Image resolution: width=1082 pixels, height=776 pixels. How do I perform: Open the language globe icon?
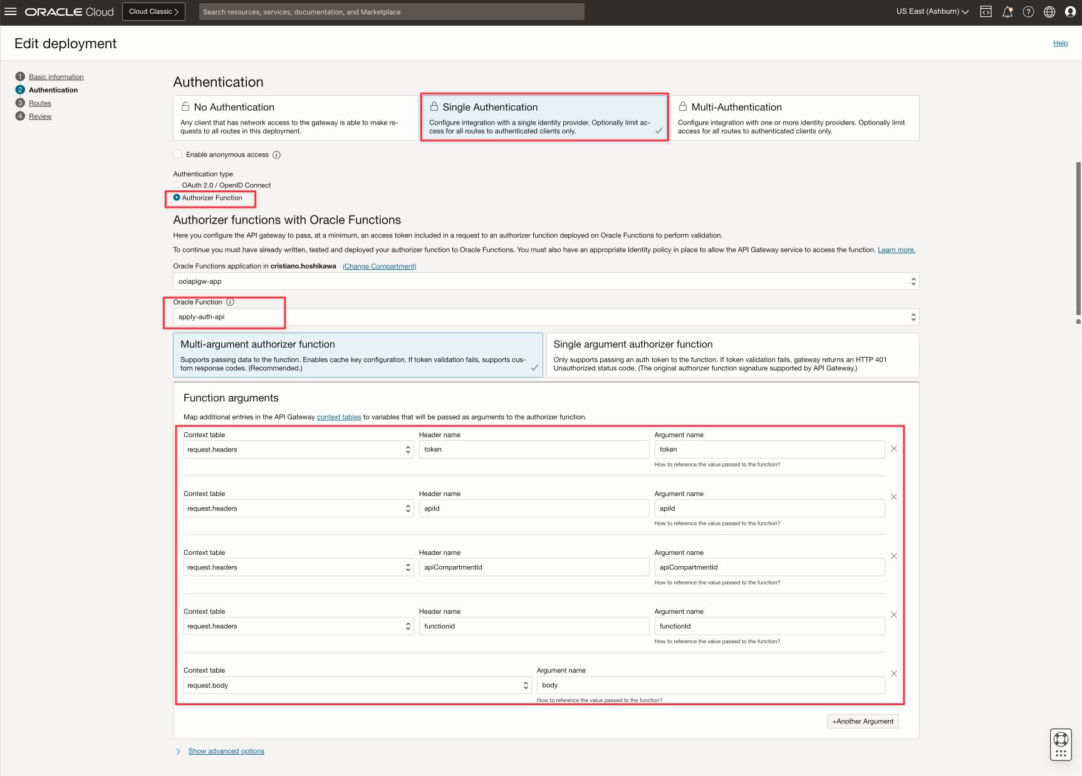1049,12
